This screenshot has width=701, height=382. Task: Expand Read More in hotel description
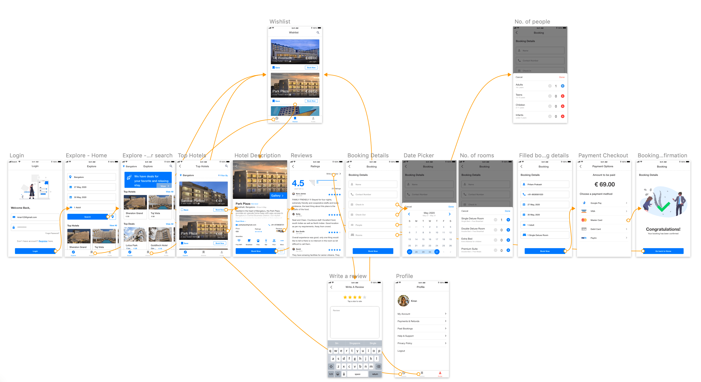coord(241,221)
